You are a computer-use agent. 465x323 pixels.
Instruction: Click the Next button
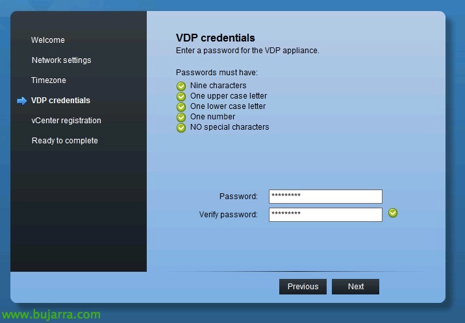point(356,287)
